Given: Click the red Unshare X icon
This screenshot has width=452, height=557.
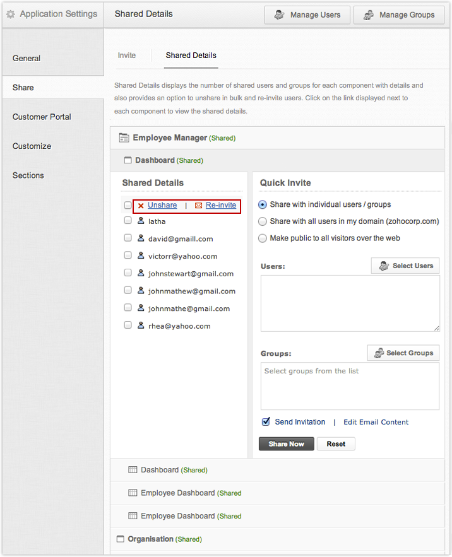Looking at the screenshot, I should pos(141,206).
